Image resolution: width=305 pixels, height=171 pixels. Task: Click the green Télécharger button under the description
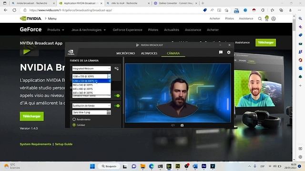click(32, 116)
